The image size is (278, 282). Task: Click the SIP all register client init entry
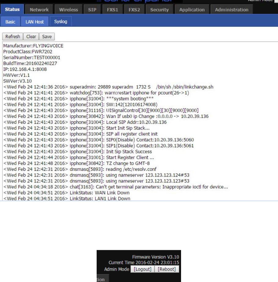pos(80,134)
